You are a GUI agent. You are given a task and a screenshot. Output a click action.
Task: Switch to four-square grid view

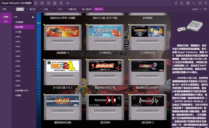click(x=55, y=3)
